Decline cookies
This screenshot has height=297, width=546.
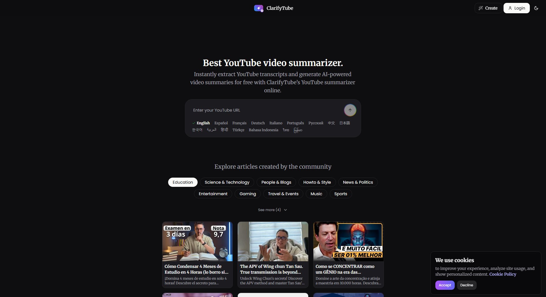pos(467,285)
